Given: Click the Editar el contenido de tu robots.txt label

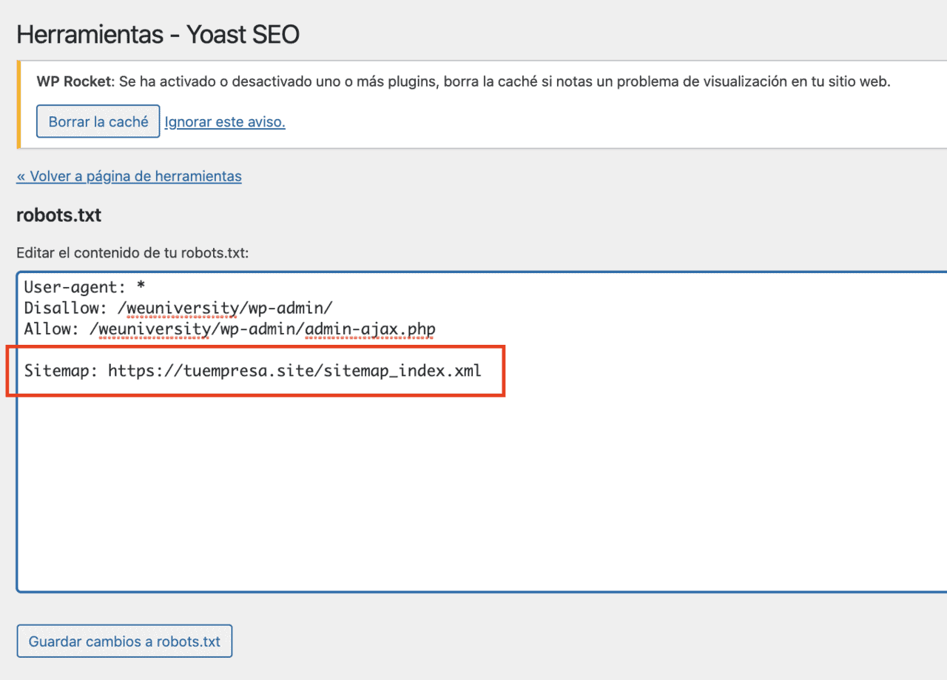Looking at the screenshot, I should coord(132,253).
